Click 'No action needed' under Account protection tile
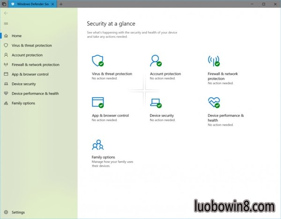The image size is (281, 219). 163,78
